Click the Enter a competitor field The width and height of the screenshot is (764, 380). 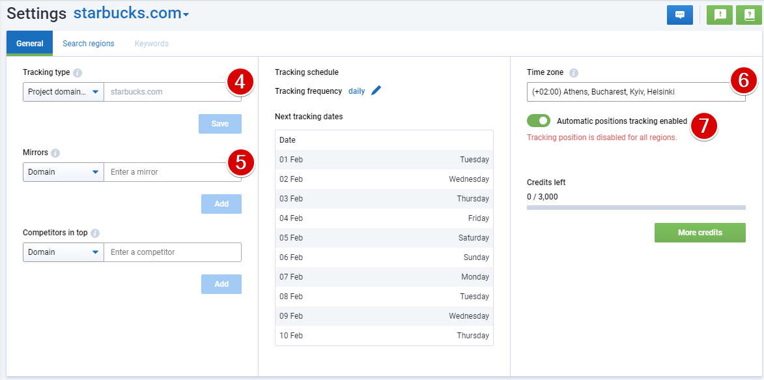click(x=173, y=252)
